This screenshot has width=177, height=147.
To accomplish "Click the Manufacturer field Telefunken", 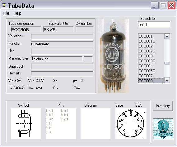I will [x=57, y=59].
